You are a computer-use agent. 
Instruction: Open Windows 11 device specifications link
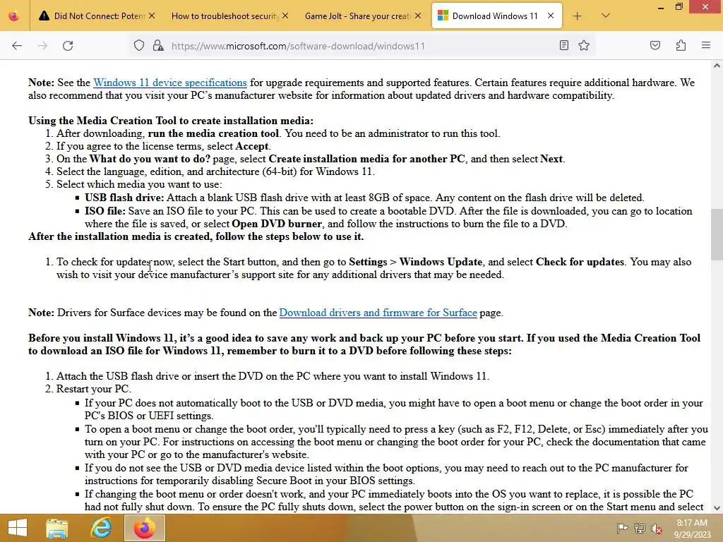(169, 83)
